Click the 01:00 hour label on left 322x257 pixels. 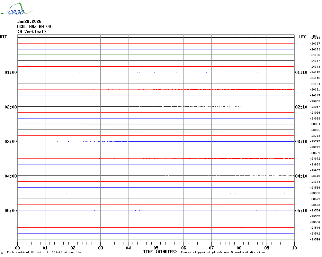[11, 73]
